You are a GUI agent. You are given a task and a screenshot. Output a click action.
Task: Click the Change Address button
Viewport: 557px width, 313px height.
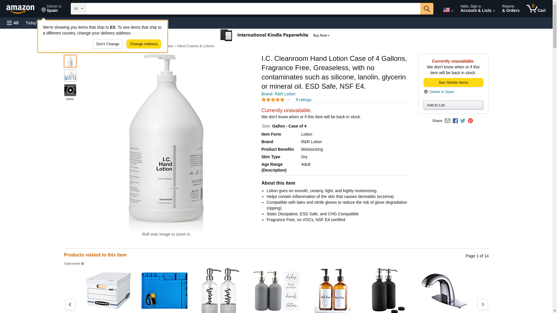144,44
